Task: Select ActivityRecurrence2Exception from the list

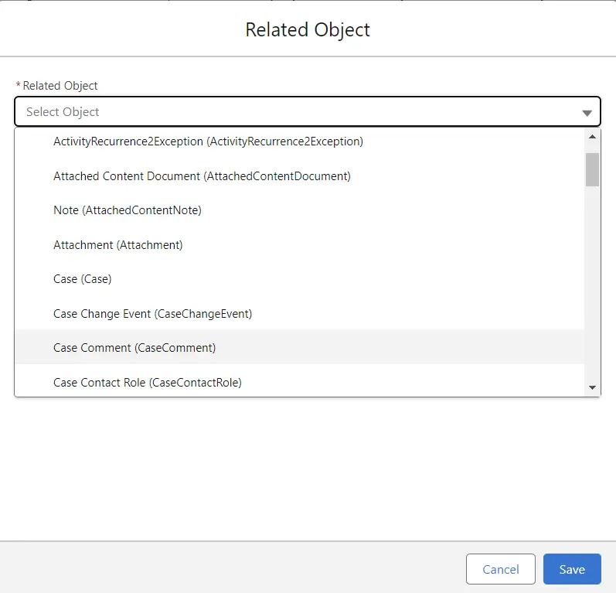Action: pos(208,141)
